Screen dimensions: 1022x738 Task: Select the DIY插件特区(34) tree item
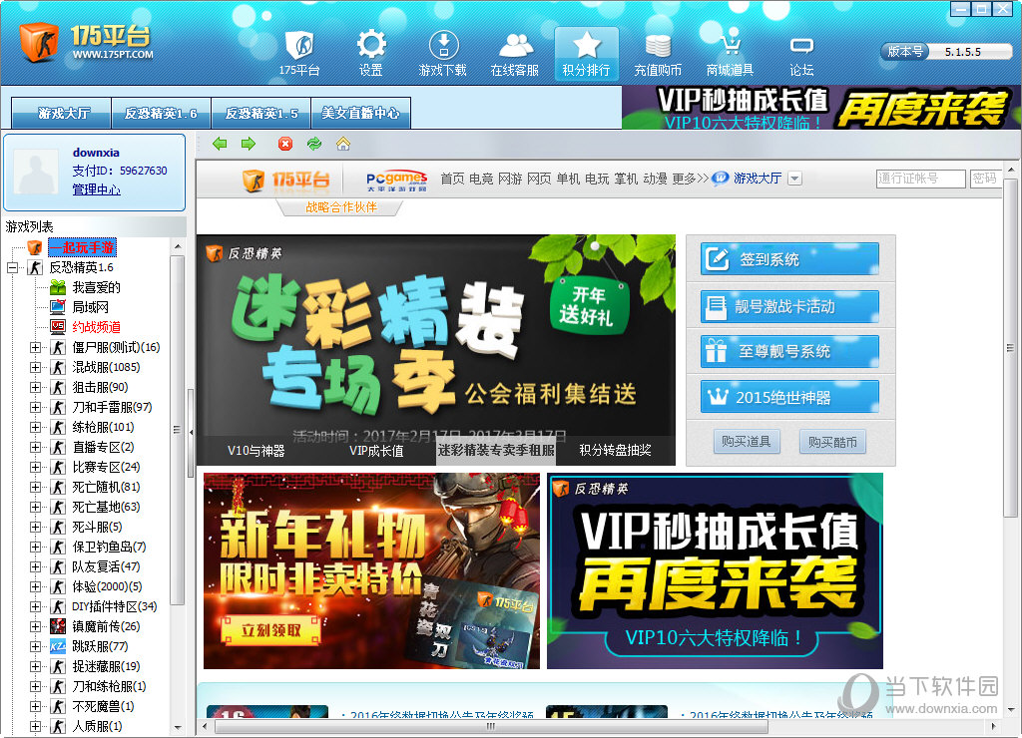pos(114,606)
